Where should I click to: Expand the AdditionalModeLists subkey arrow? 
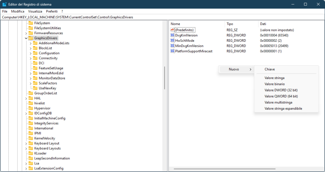(30, 43)
